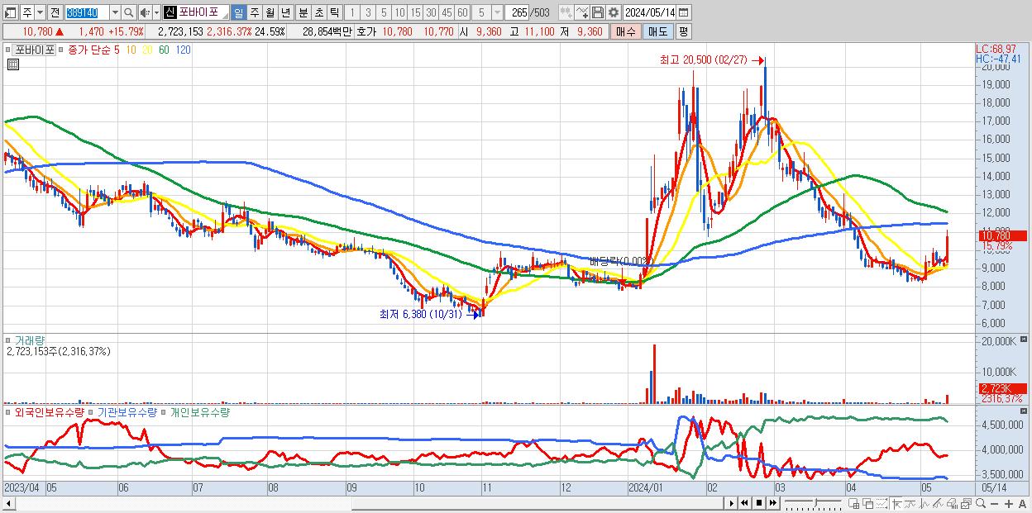Click the small grid icon under 포바이오 label
Image resolution: width=1032 pixels, height=513 pixels.
12,64
